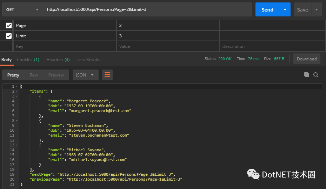Screen dimensions: 326x189
Task: Click the 557 B size value
Action: pyautogui.click(x=279, y=59)
